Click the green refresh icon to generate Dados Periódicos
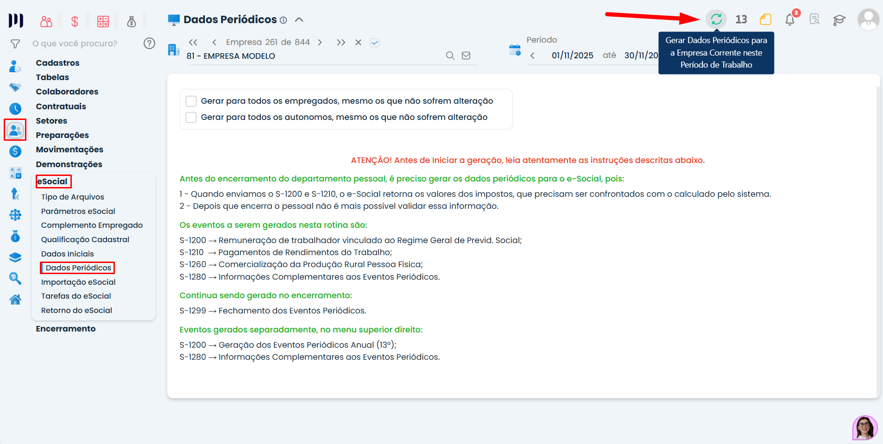The image size is (883, 444). pyautogui.click(x=716, y=19)
